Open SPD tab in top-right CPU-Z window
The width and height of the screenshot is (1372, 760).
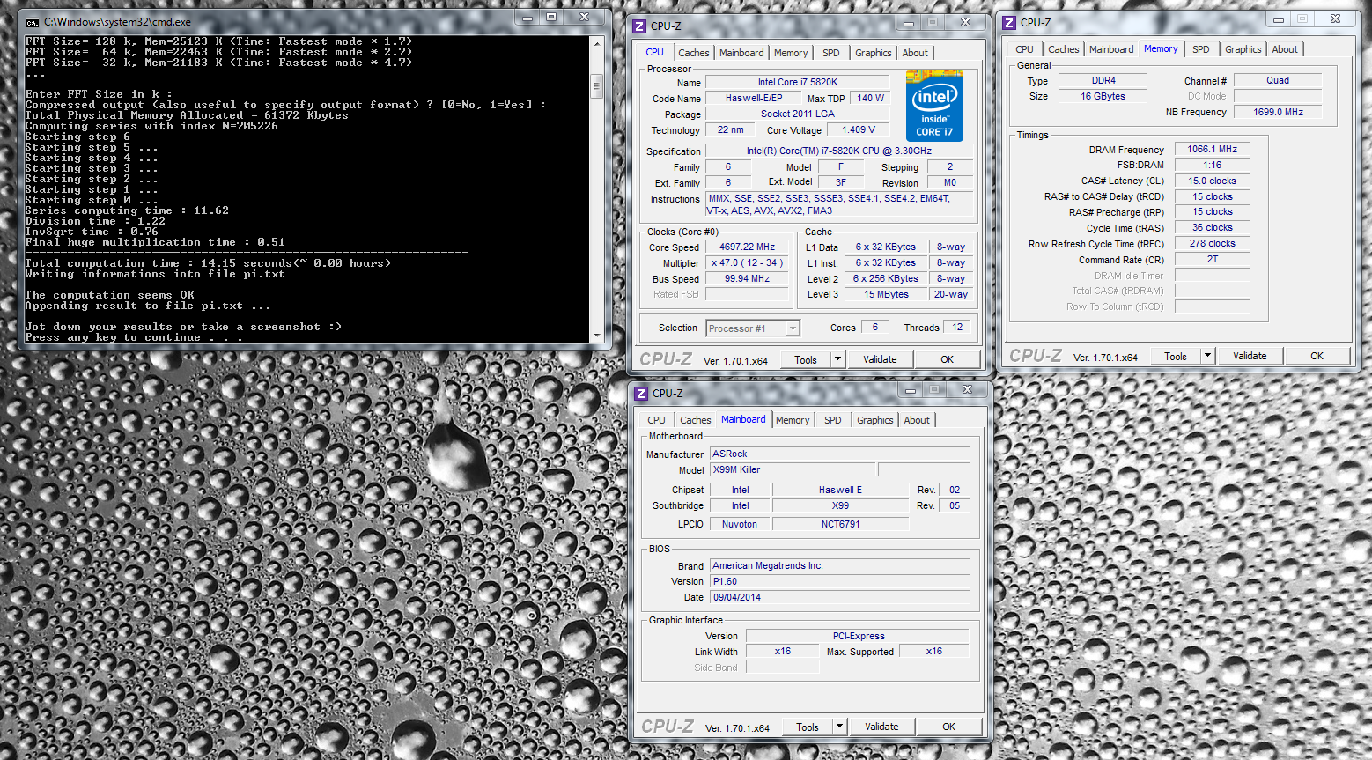coord(1201,49)
